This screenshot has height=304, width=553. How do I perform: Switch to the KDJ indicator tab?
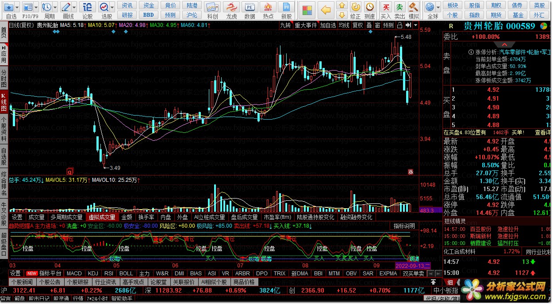(x=93, y=274)
